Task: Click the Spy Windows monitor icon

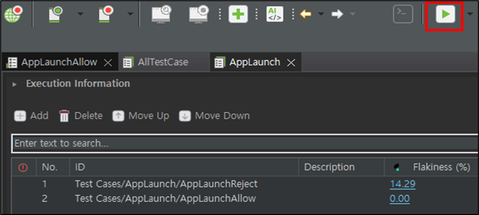Action: (161, 14)
